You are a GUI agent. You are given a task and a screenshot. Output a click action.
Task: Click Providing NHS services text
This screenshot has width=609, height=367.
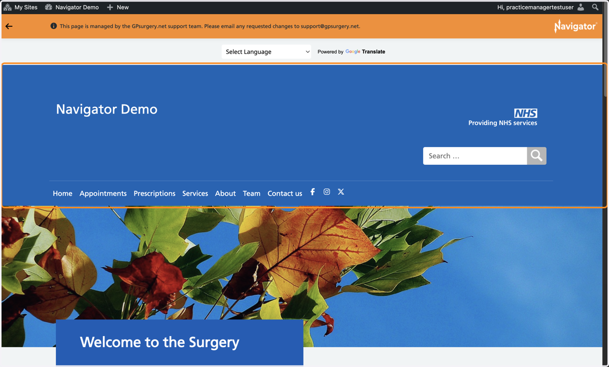tap(502, 123)
